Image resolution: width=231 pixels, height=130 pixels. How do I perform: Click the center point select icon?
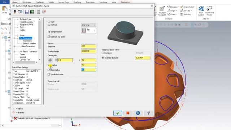(x=50, y=60)
